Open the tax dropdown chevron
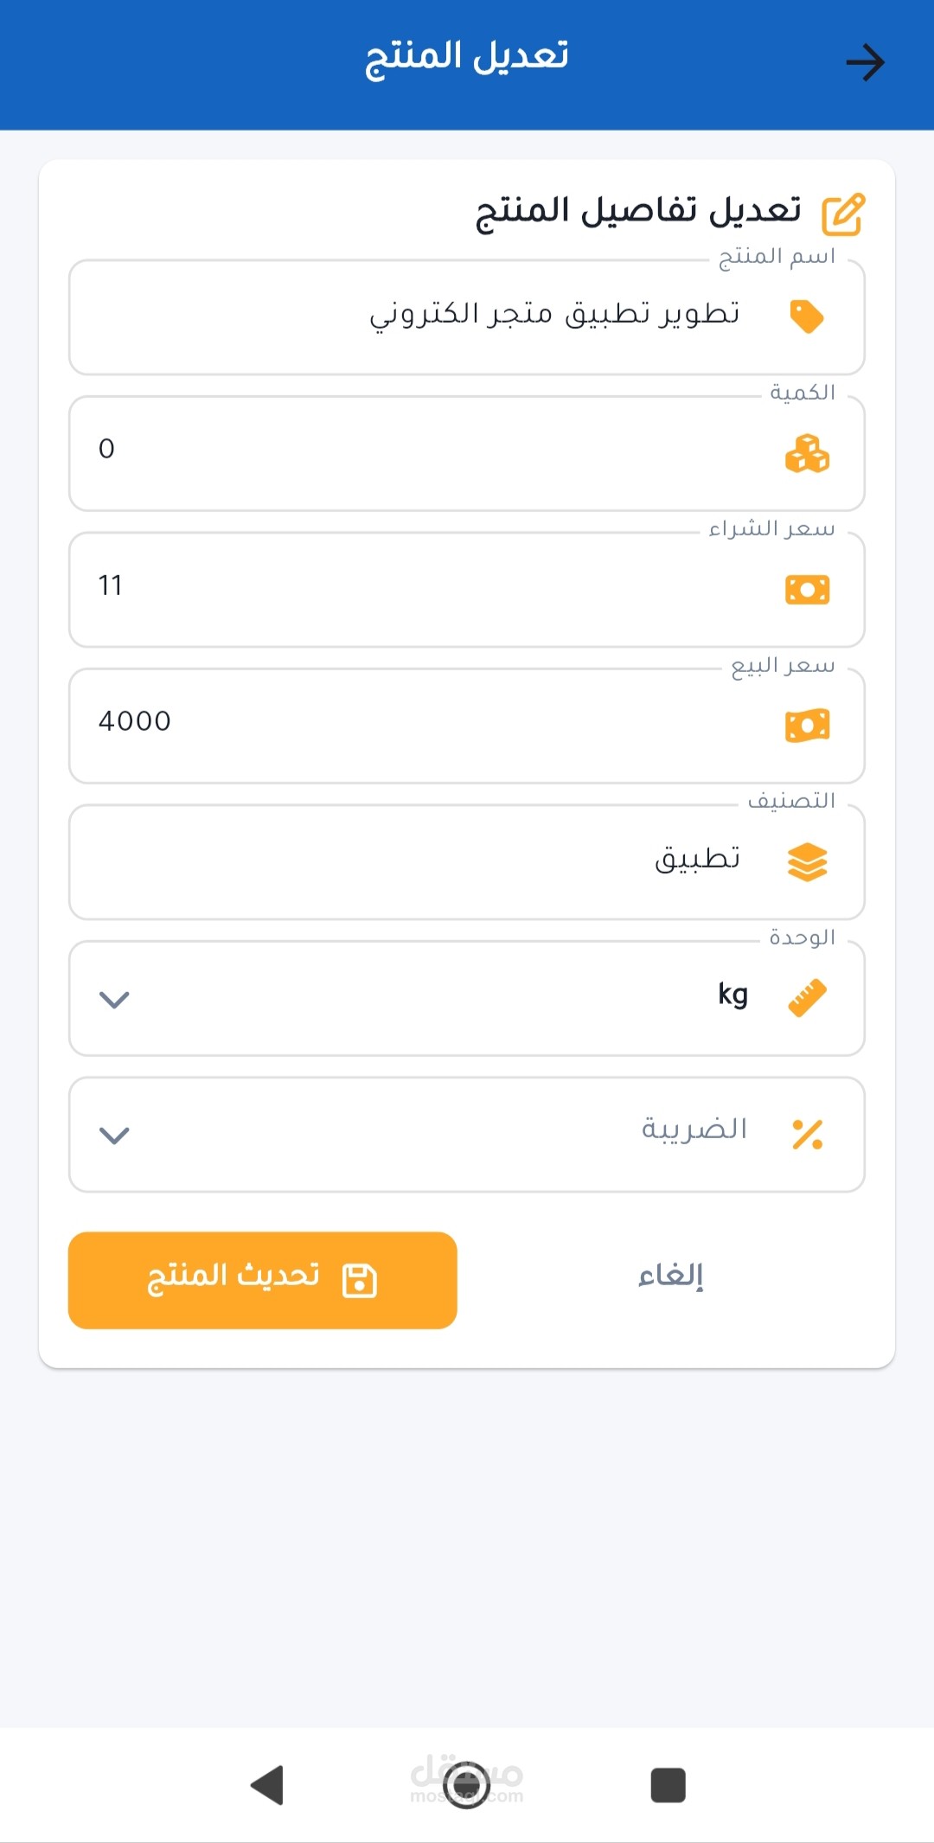Image resolution: width=934 pixels, height=1843 pixels. click(114, 1136)
